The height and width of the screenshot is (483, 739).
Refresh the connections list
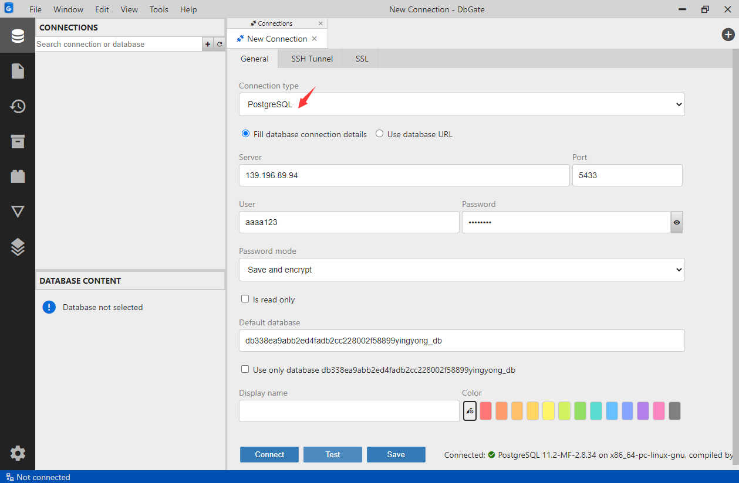(x=220, y=44)
